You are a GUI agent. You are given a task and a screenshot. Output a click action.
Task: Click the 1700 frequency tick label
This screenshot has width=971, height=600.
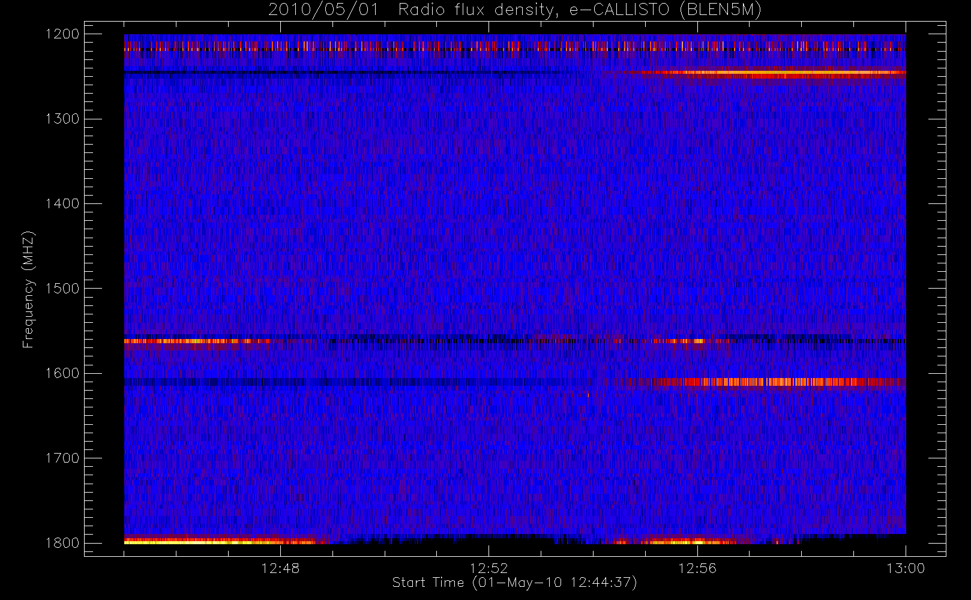point(62,458)
